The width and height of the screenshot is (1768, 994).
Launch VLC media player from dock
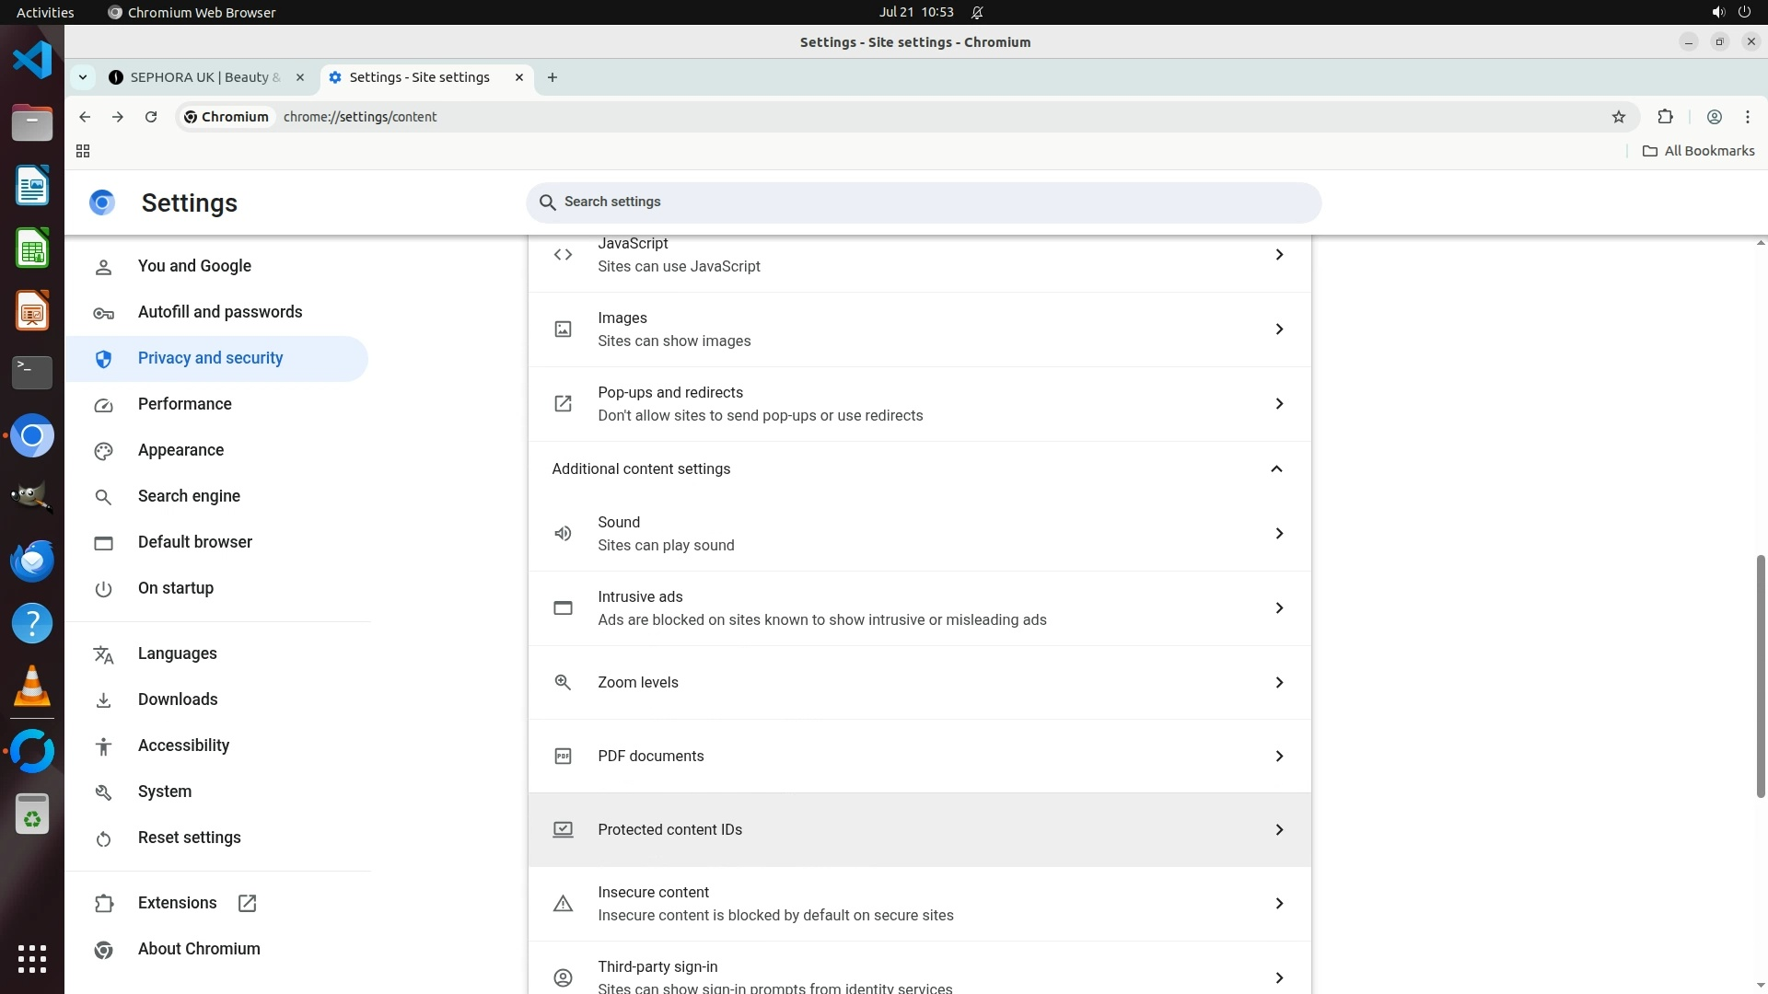click(x=32, y=687)
